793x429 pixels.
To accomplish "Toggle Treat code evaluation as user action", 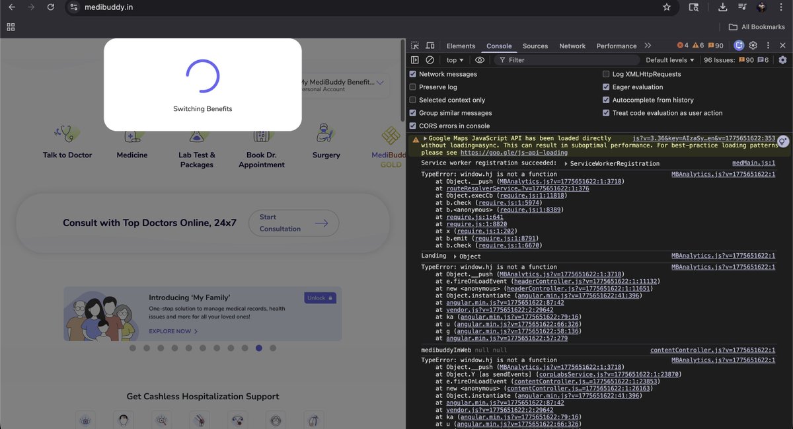I will point(606,113).
